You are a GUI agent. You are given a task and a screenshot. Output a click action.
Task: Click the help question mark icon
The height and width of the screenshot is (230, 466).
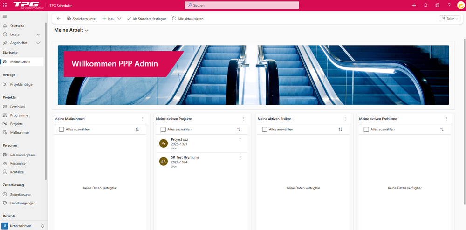[x=449, y=5]
